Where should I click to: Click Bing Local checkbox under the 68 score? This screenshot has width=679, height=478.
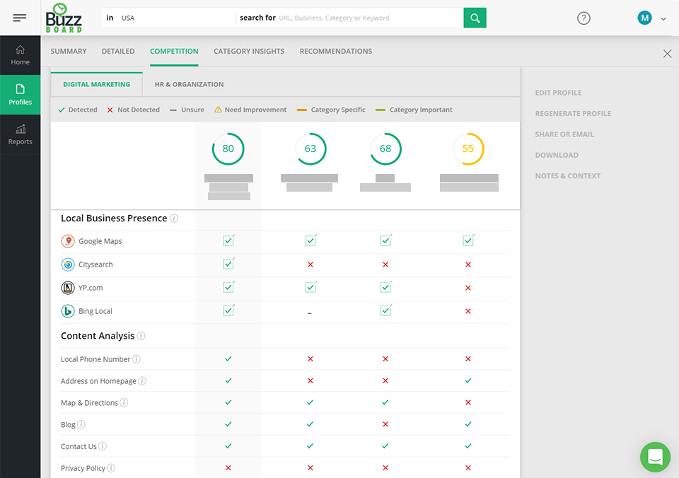point(386,310)
